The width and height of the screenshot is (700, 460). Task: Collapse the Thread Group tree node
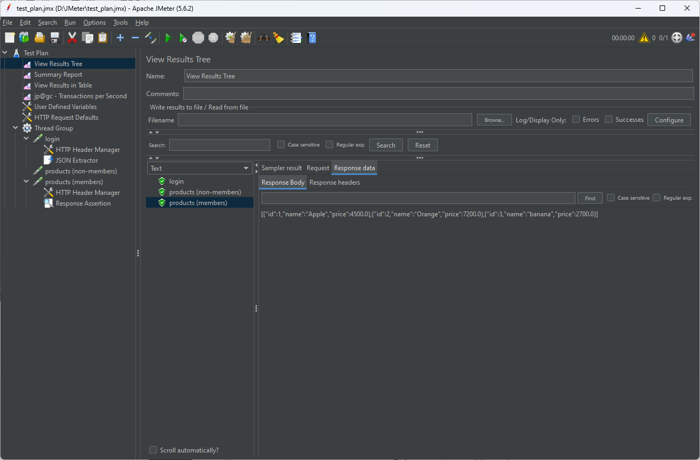click(x=15, y=128)
